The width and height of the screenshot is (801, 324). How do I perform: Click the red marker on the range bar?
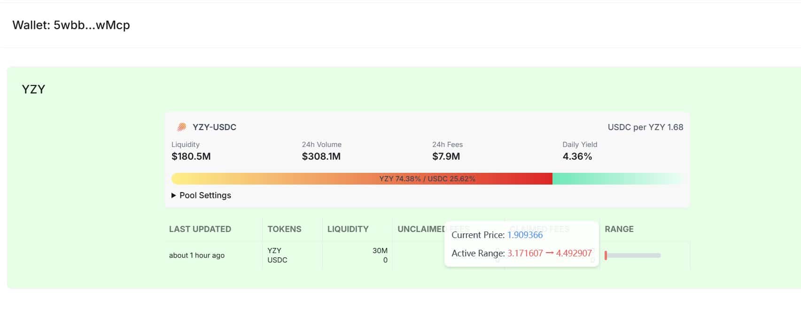pyautogui.click(x=606, y=255)
